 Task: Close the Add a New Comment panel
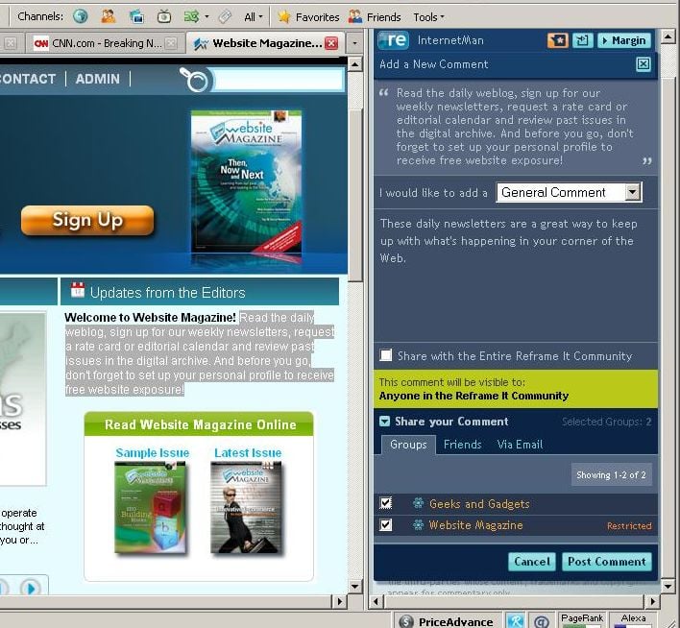click(644, 64)
